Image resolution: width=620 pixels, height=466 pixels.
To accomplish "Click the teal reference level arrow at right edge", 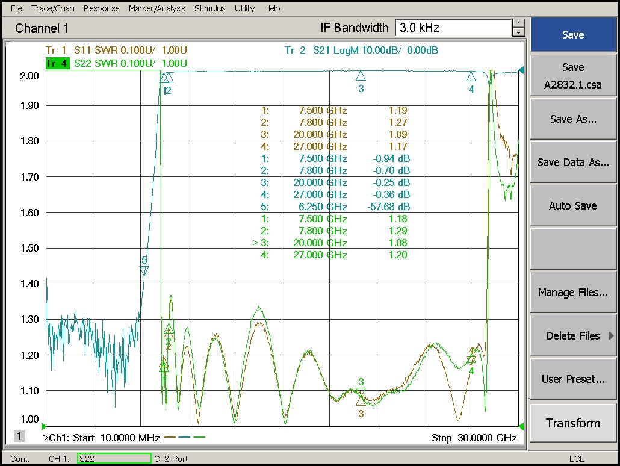I will coord(521,70).
